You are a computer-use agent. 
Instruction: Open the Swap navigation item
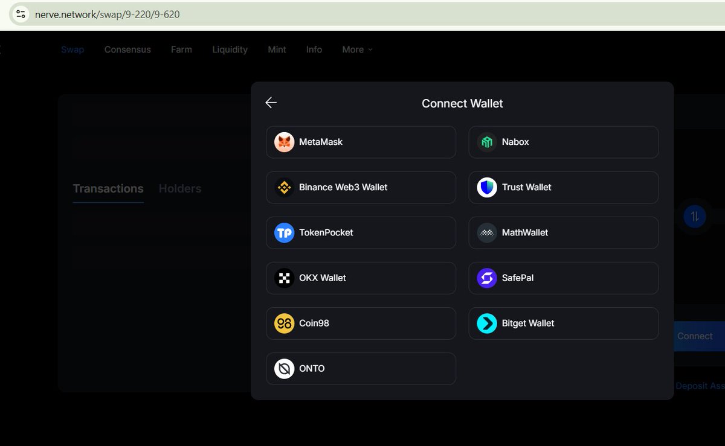point(72,49)
